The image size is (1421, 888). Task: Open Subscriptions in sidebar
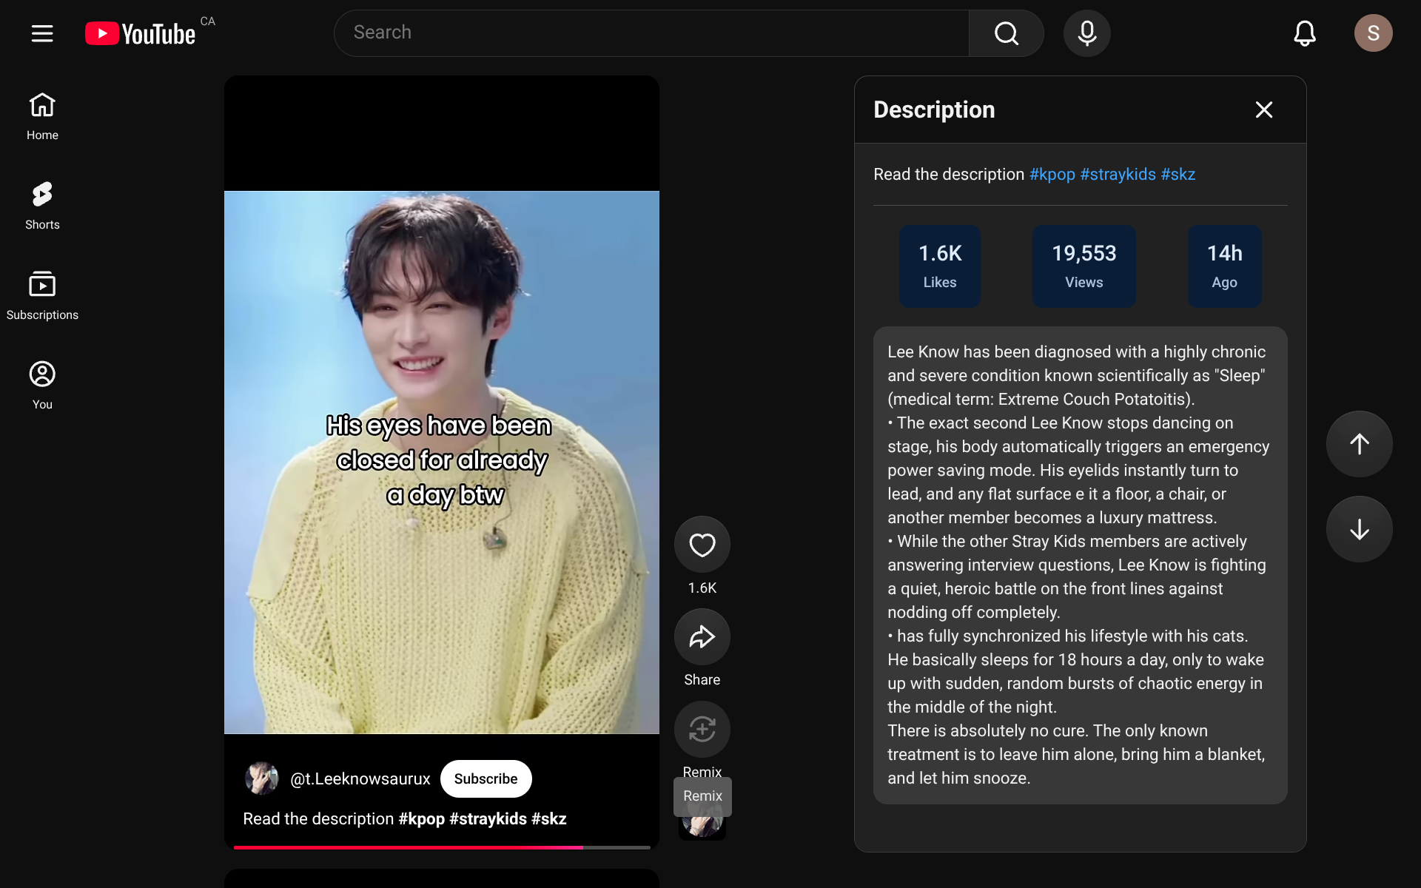click(x=42, y=296)
